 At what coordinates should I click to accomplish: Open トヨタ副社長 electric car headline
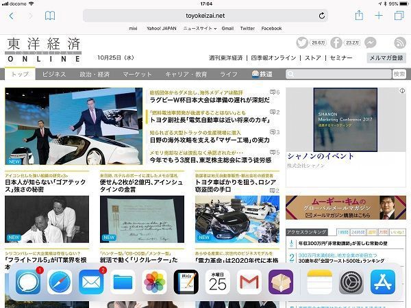click(210, 120)
